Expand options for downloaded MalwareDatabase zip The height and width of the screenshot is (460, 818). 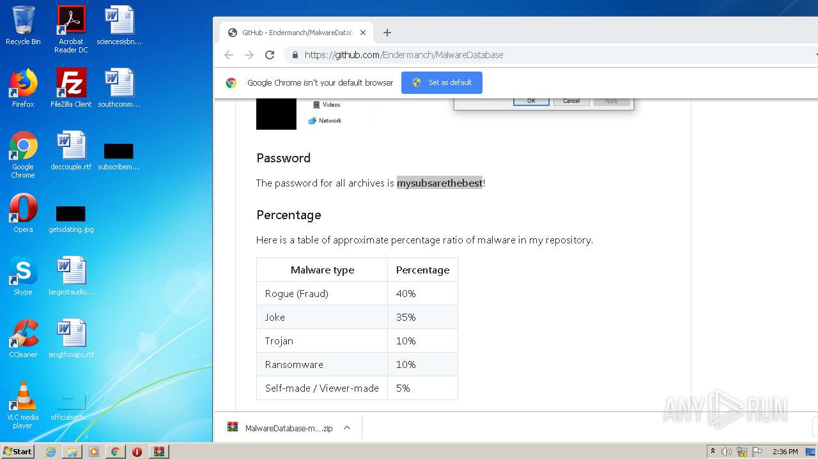[347, 428]
